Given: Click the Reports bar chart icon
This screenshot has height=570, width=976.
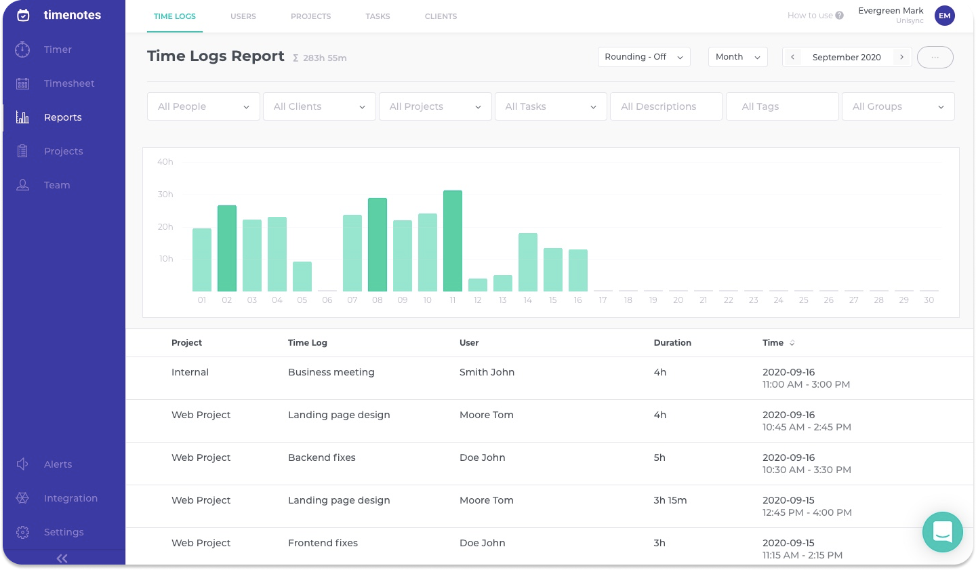Looking at the screenshot, I should pos(22,117).
